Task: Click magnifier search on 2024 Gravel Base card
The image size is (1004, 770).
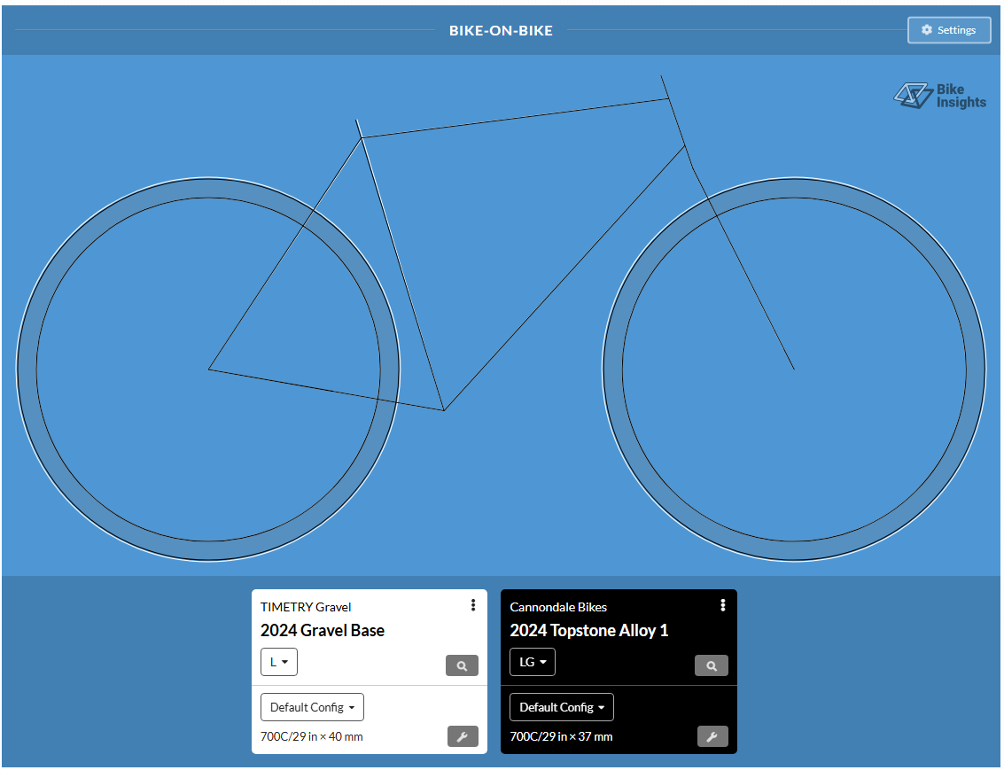Action: (x=462, y=665)
